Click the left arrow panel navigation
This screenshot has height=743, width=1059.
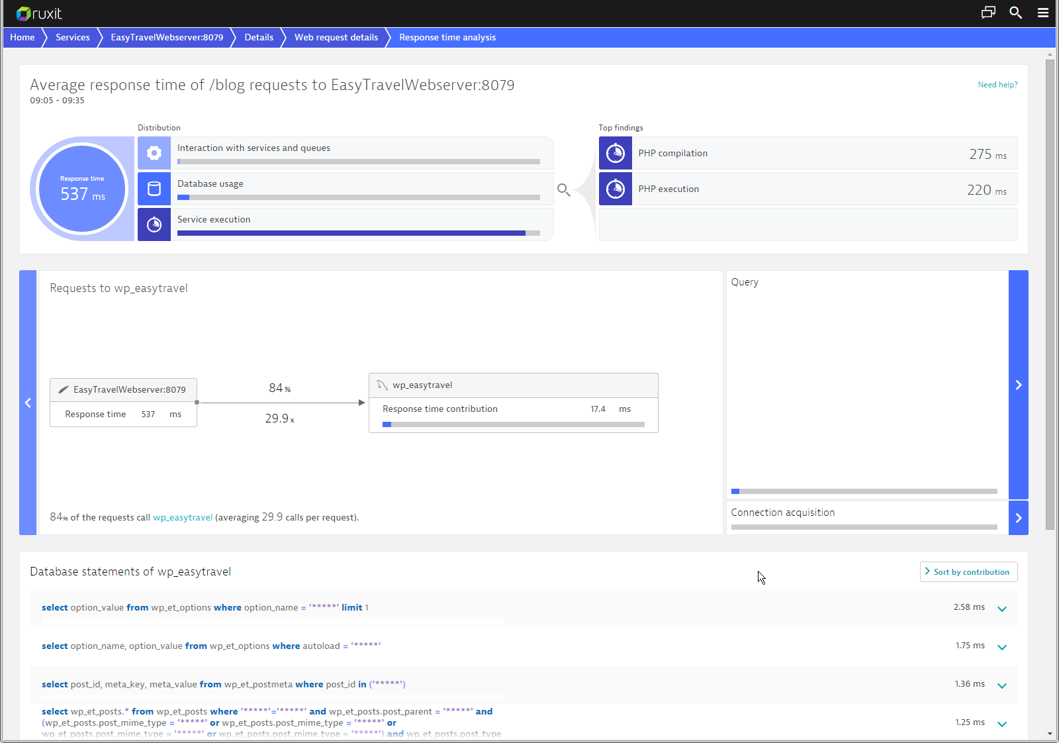(x=28, y=403)
